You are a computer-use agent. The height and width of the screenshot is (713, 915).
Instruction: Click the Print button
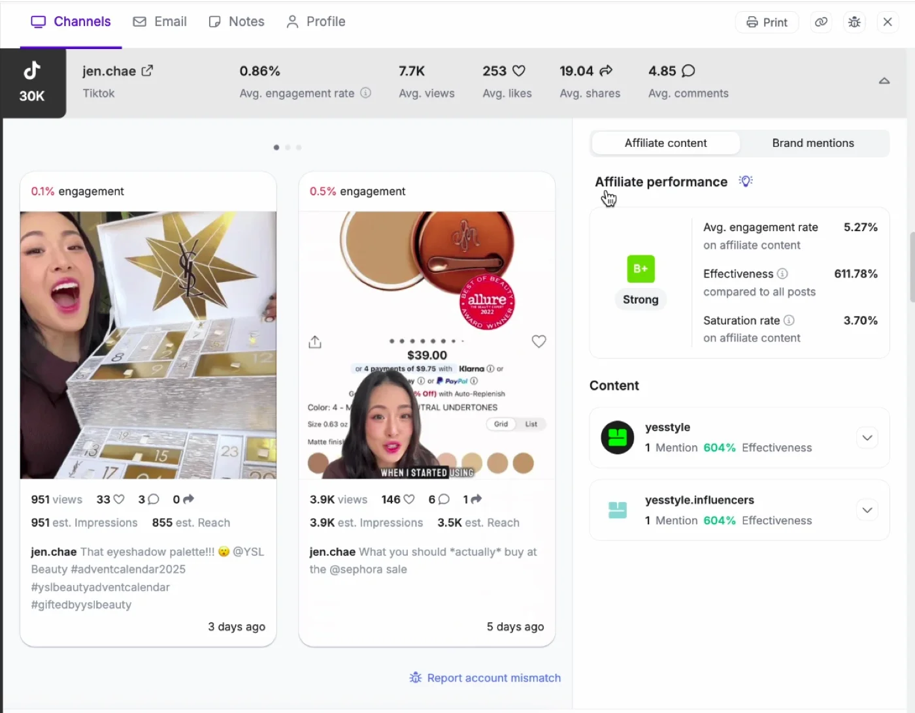coord(767,22)
